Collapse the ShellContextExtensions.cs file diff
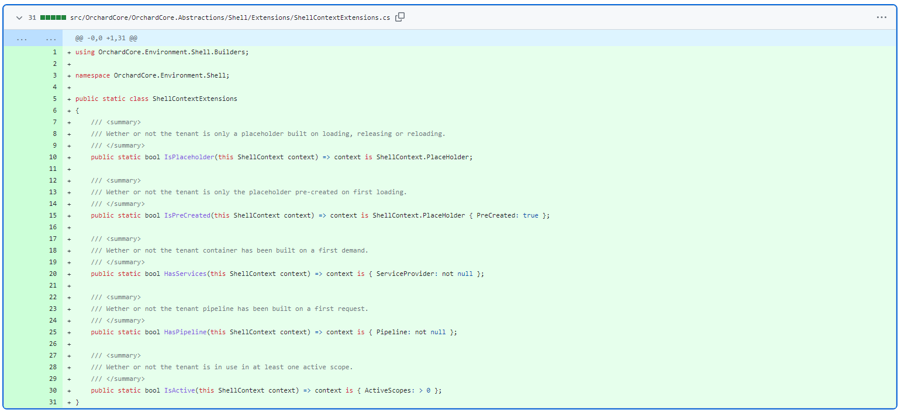The width and height of the screenshot is (901, 413). pos(19,17)
